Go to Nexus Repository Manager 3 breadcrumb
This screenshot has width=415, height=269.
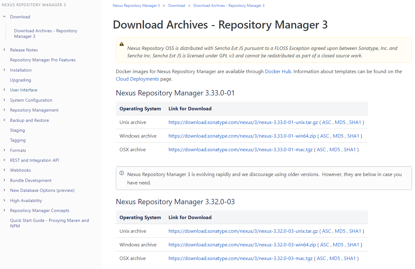(136, 6)
